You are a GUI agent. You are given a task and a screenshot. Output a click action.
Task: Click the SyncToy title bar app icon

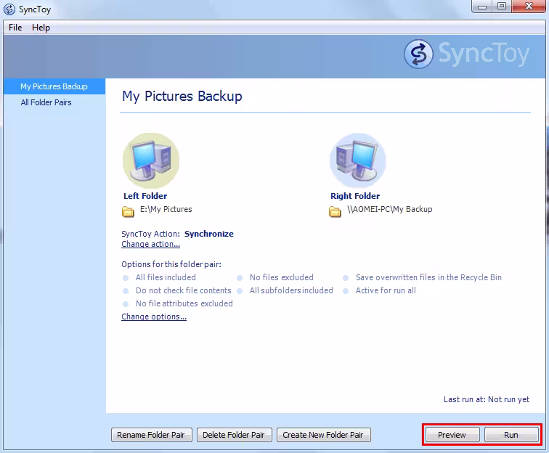tap(9, 9)
